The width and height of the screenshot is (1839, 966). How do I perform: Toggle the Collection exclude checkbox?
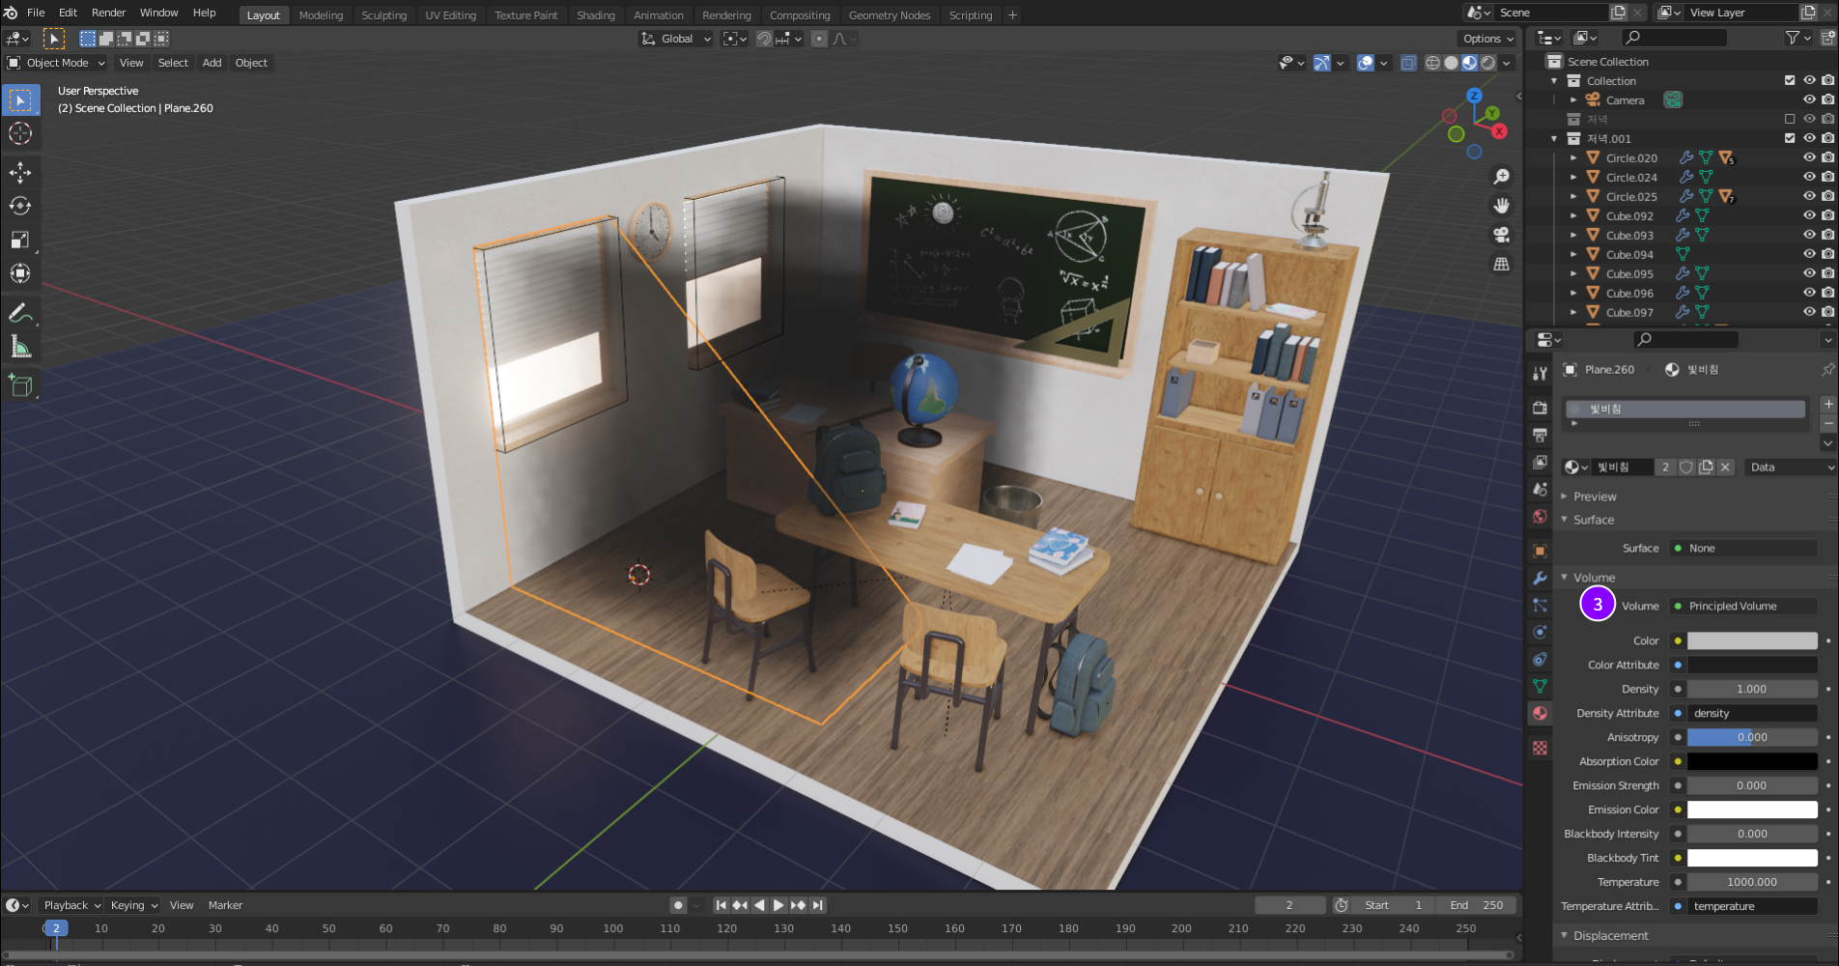point(1790,81)
